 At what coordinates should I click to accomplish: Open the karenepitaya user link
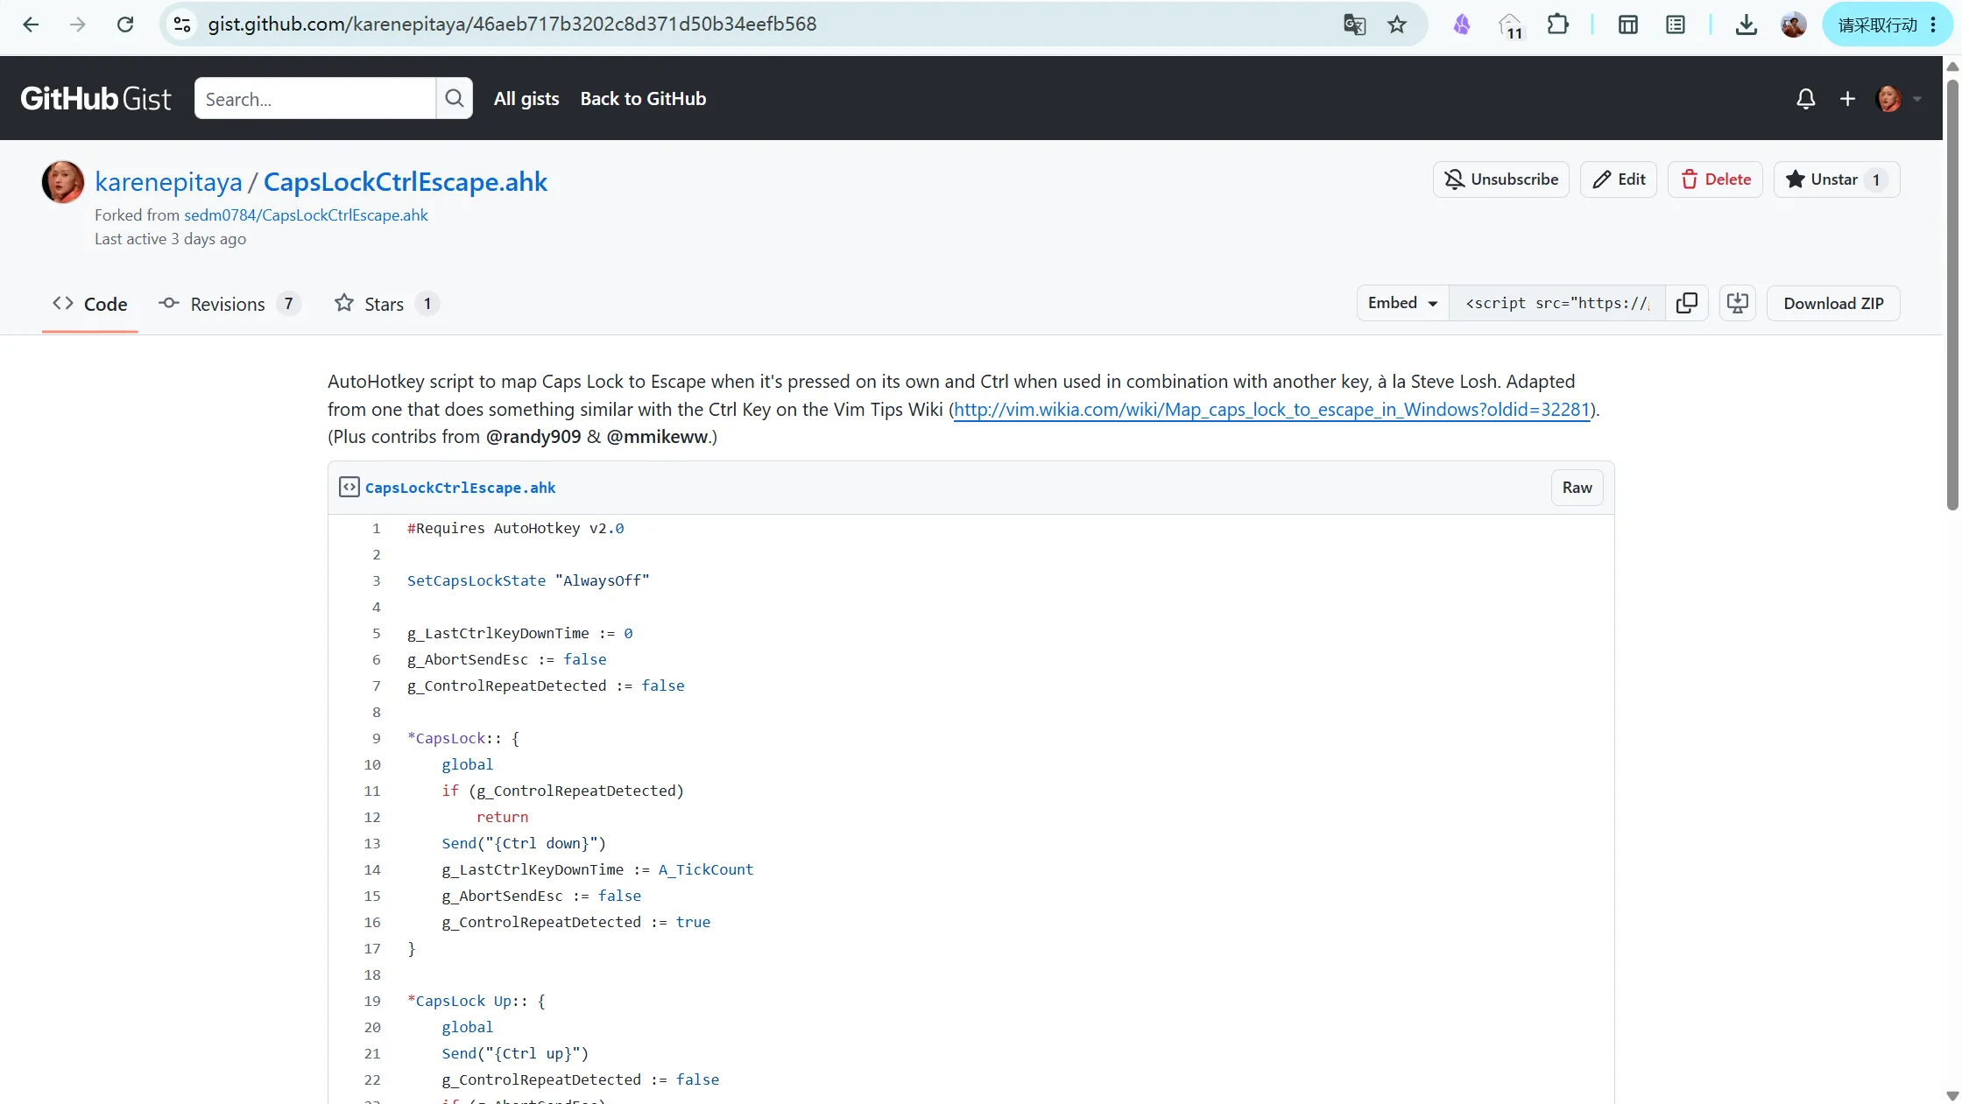pyautogui.click(x=168, y=182)
